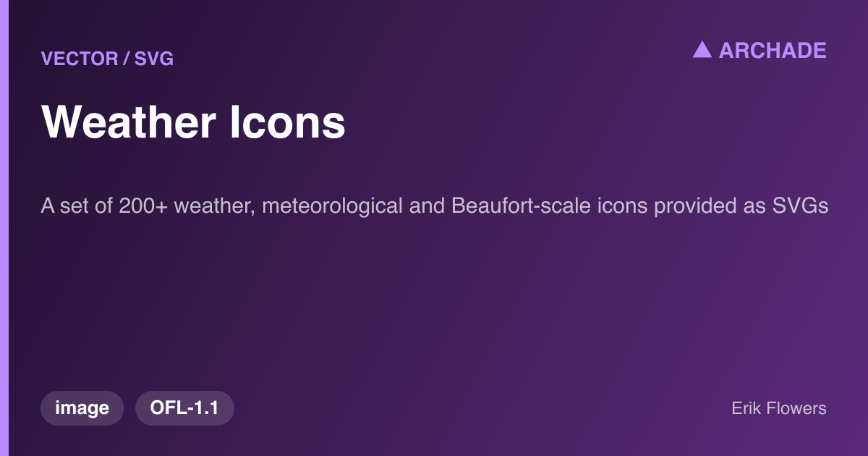This screenshot has width=868, height=456.
Task: Open the Erik Flowers author credit
Action: coord(779,408)
